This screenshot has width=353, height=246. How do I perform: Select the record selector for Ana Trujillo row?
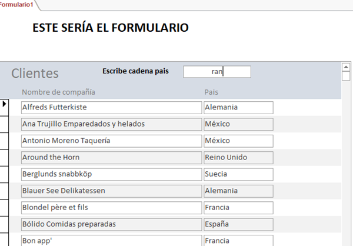pyautogui.click(x=5, y=124)
